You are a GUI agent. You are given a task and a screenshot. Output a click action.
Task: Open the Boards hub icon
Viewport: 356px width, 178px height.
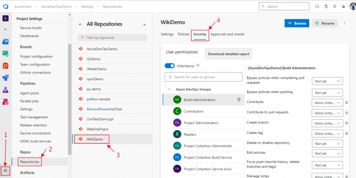[x=6, y=54]
